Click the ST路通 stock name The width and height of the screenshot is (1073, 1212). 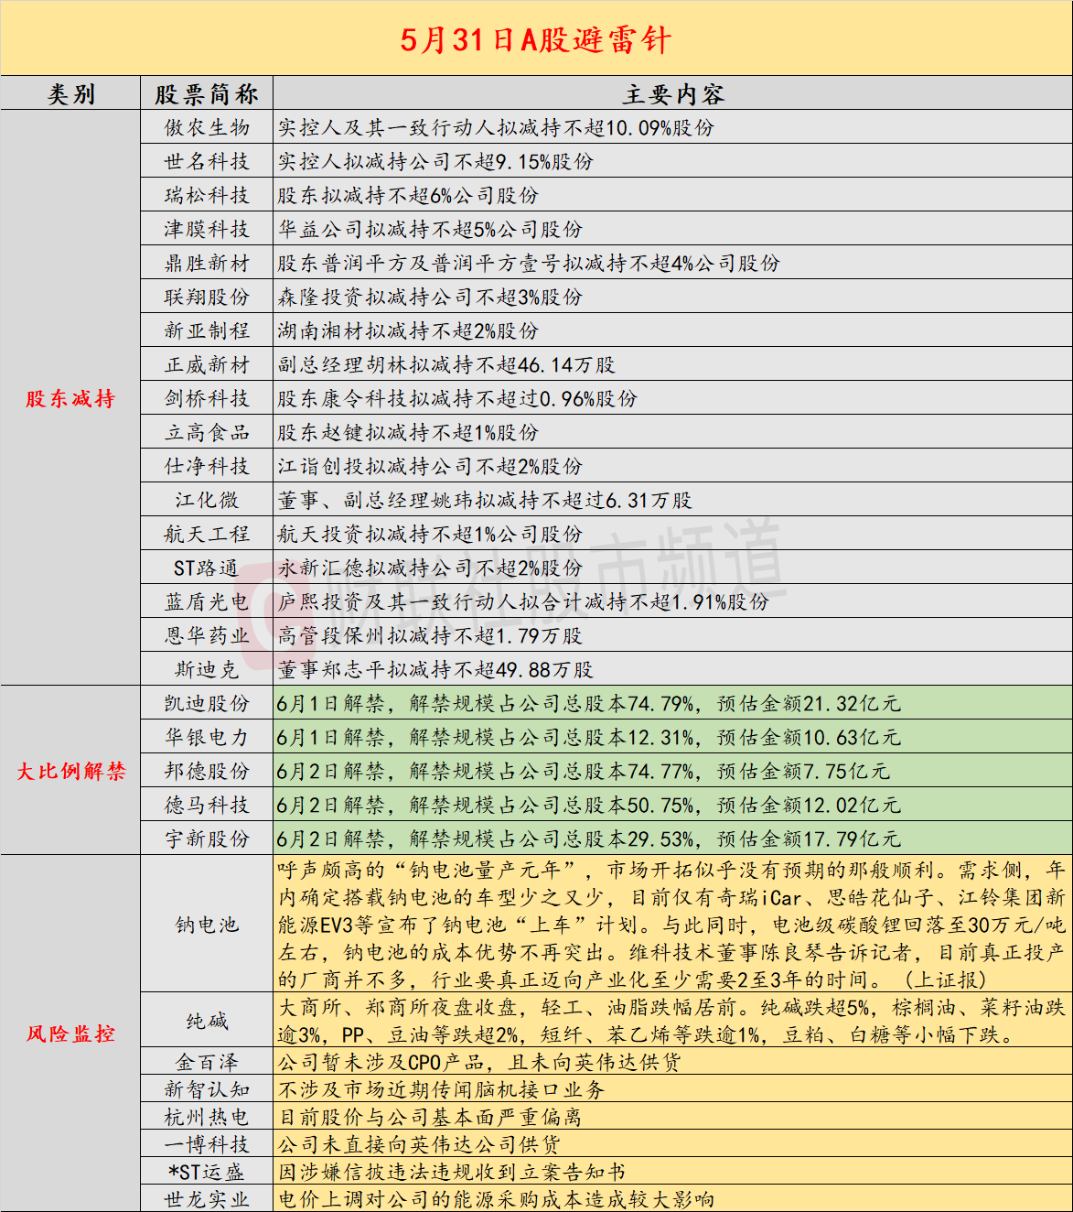click(x=207, y=568)
